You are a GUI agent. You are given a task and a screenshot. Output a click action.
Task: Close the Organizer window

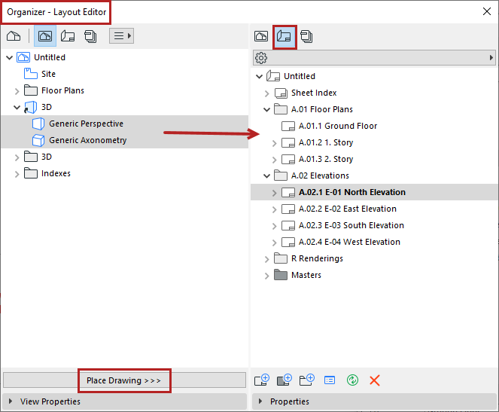point(487,11)
